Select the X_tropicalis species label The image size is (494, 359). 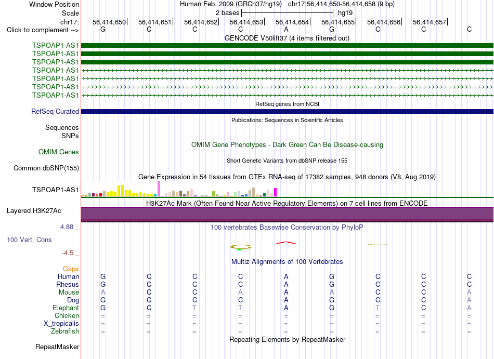tap(61, 324)
